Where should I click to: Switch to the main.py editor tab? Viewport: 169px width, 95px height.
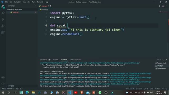tap(45, 6)
